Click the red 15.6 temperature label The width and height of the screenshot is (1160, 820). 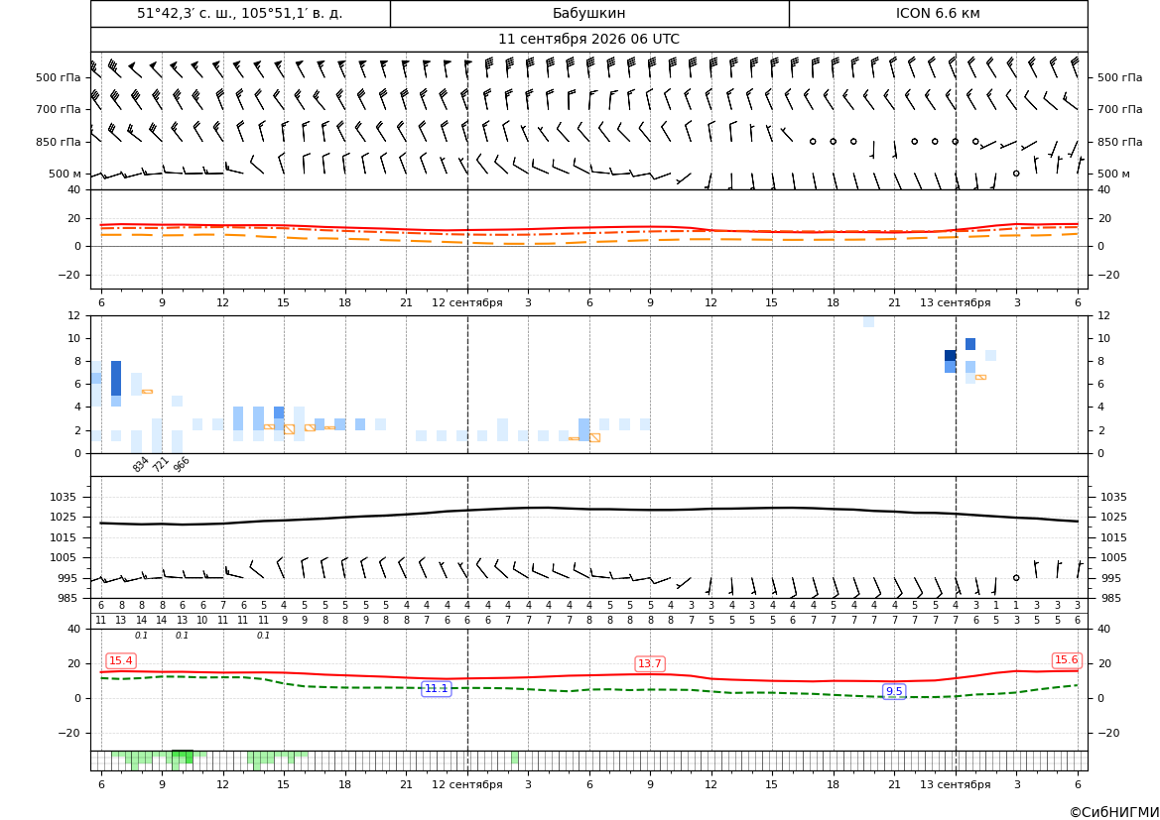click(1067, 660)
